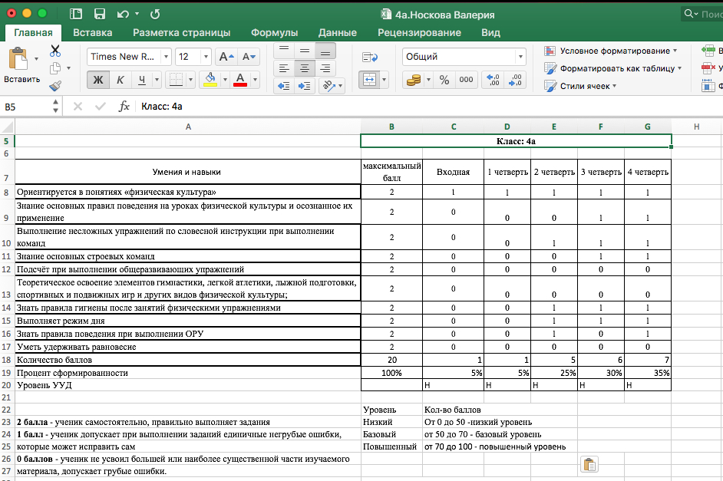Select row 18 header
This screenshot has height=481, width=723.
click(x=7, y=360)
